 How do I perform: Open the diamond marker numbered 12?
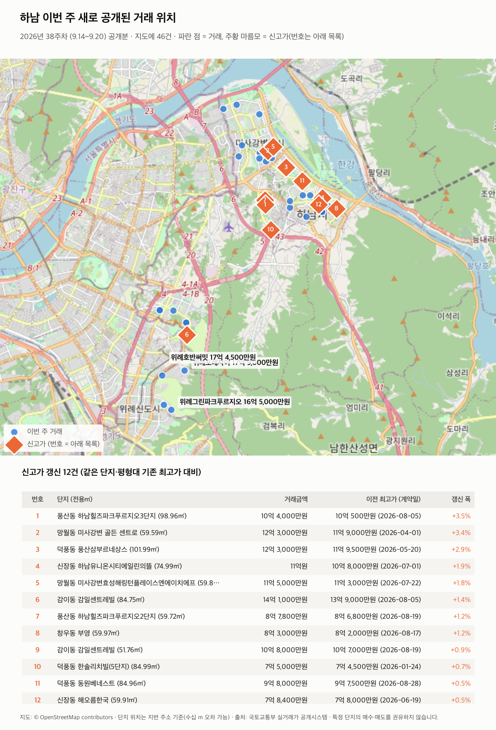[x=318, y=204]
